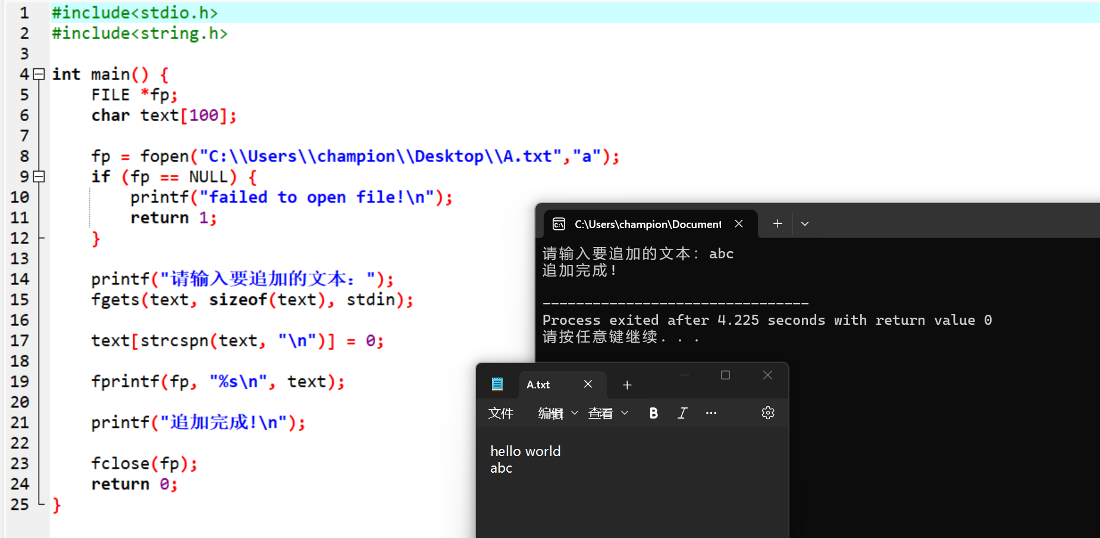Select the C:\Users\champion\Document terminal tab
Screen dimensions: 1100x538
(x=651, y=224)
